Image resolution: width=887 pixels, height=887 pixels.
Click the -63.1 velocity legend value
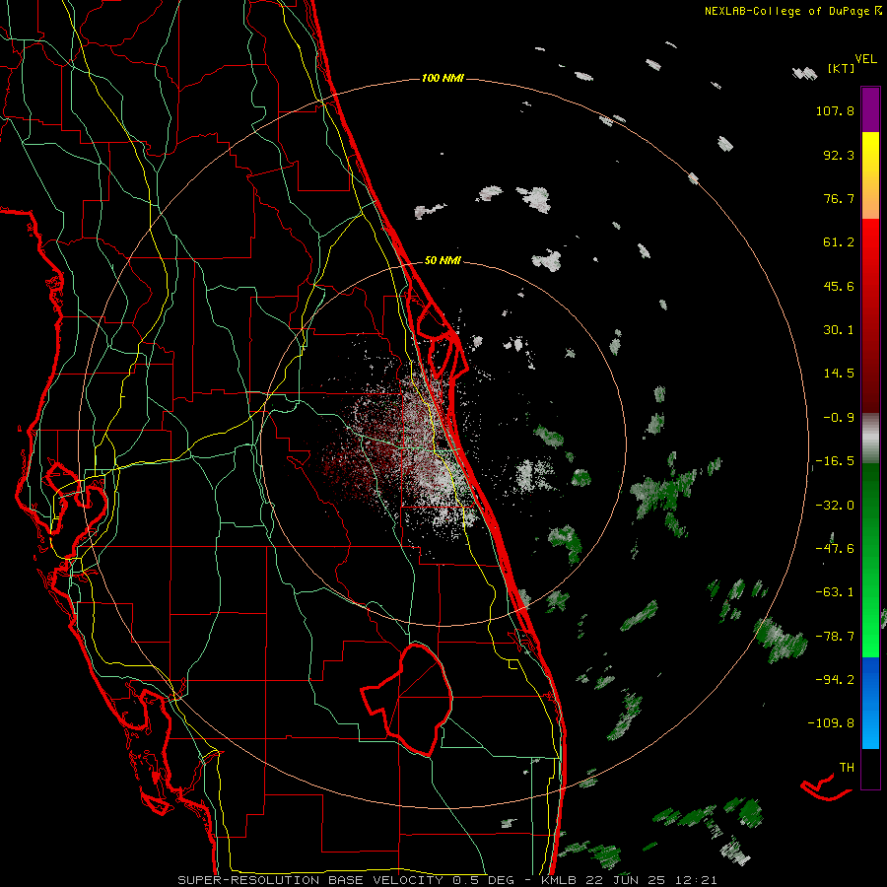(x=835, y=592)
